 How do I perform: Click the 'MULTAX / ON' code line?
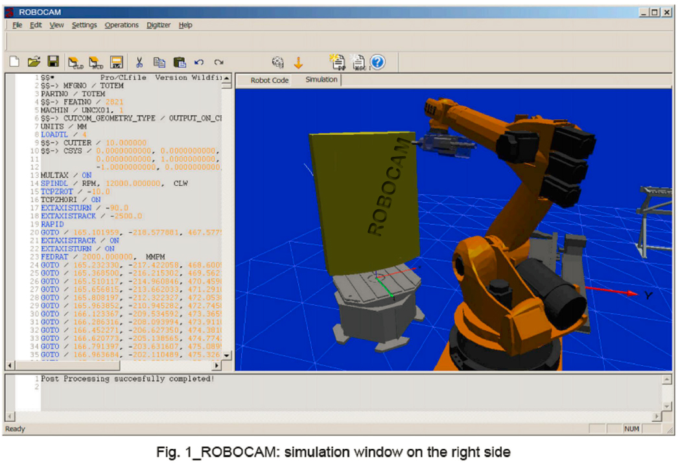[x=66, y=176]
